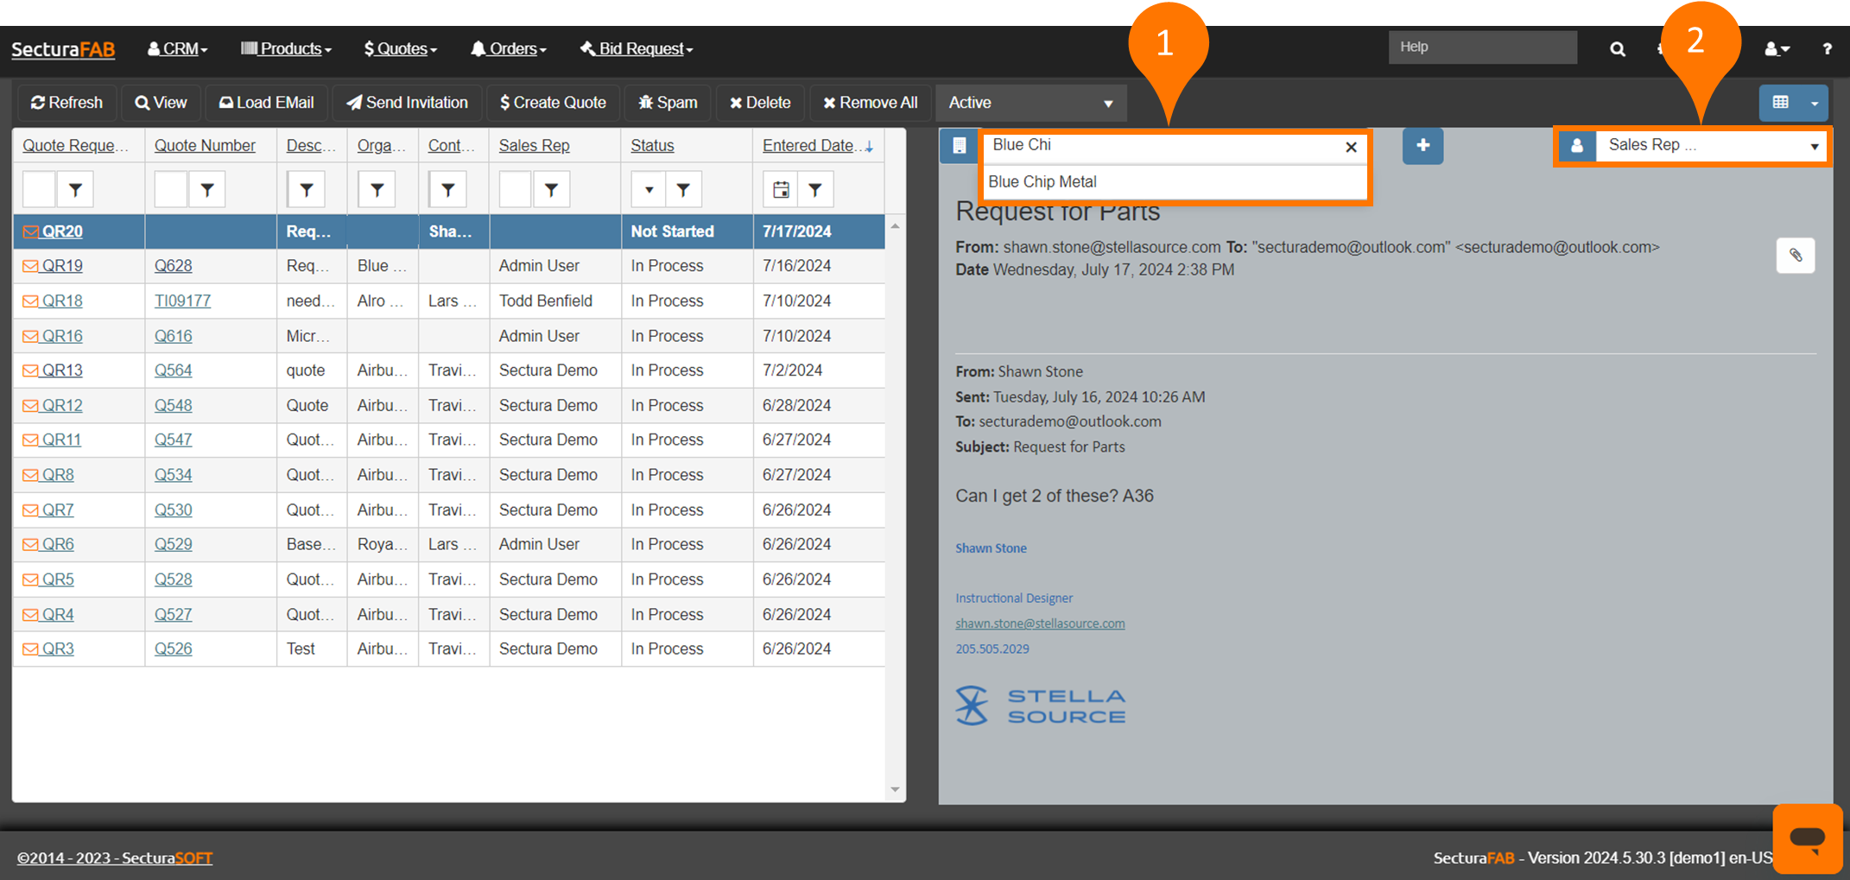This screenshot has width=1850, height=880.
Task: Open the Bid Request menu
Action: [637, 49]
